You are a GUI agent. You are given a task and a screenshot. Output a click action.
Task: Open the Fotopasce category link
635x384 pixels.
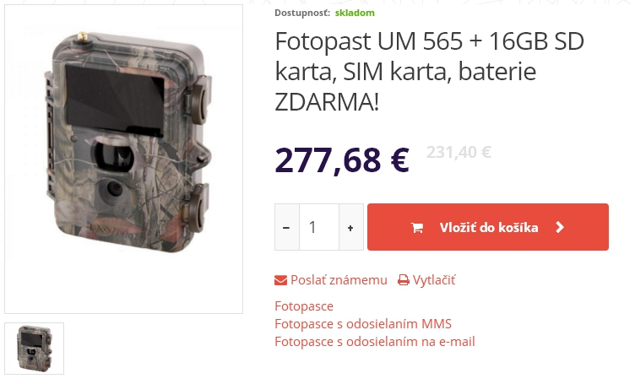(304, 306)
